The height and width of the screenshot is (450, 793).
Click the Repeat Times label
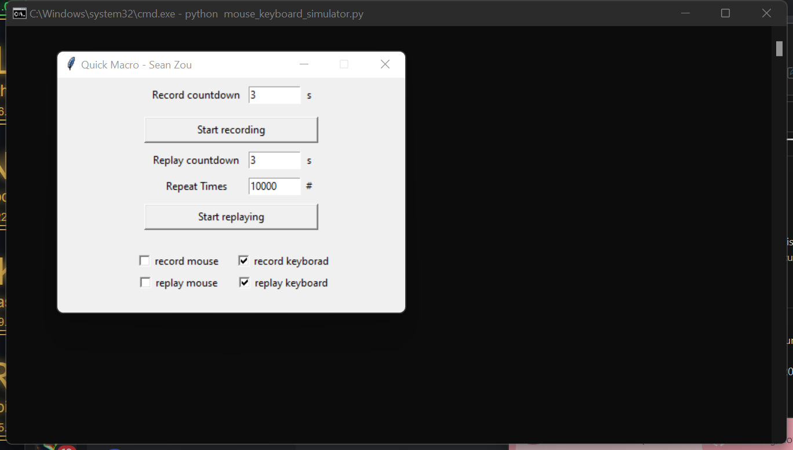197,186
